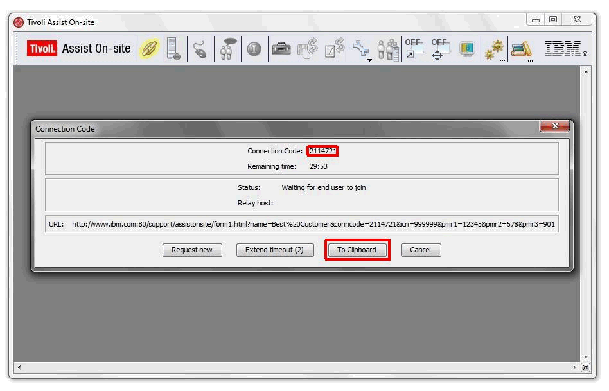Click the vertical scrollbar up arrow

point(585,72)
